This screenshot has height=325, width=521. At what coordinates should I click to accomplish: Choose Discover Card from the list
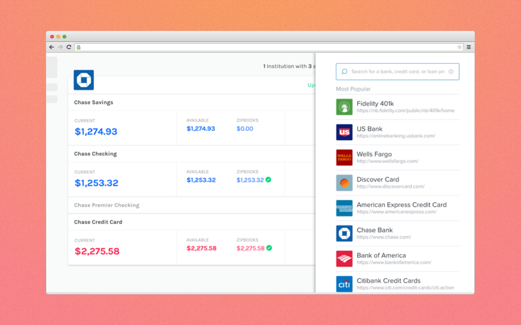pos(398,183)
